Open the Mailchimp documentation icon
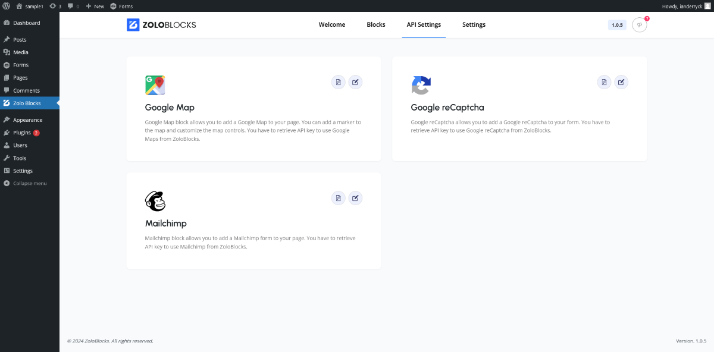The width and height of the screenshot is (714, 352). click(339, 198)
